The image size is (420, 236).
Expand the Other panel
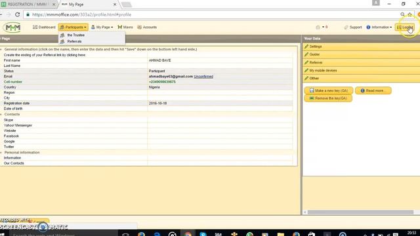point(362,79)
